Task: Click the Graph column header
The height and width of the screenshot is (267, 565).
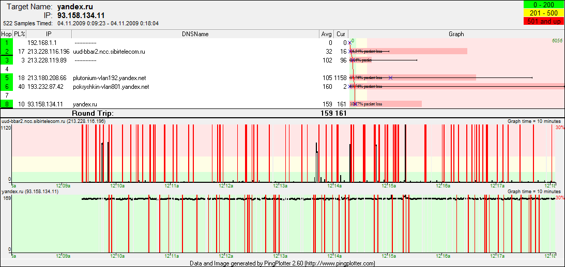Action: [x=456, y=34]
